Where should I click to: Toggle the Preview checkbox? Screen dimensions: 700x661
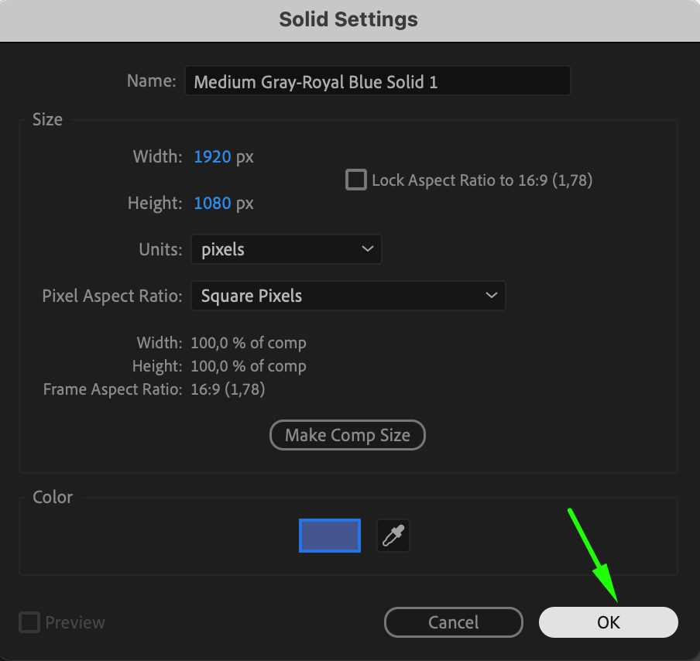(x=29, y=622)
